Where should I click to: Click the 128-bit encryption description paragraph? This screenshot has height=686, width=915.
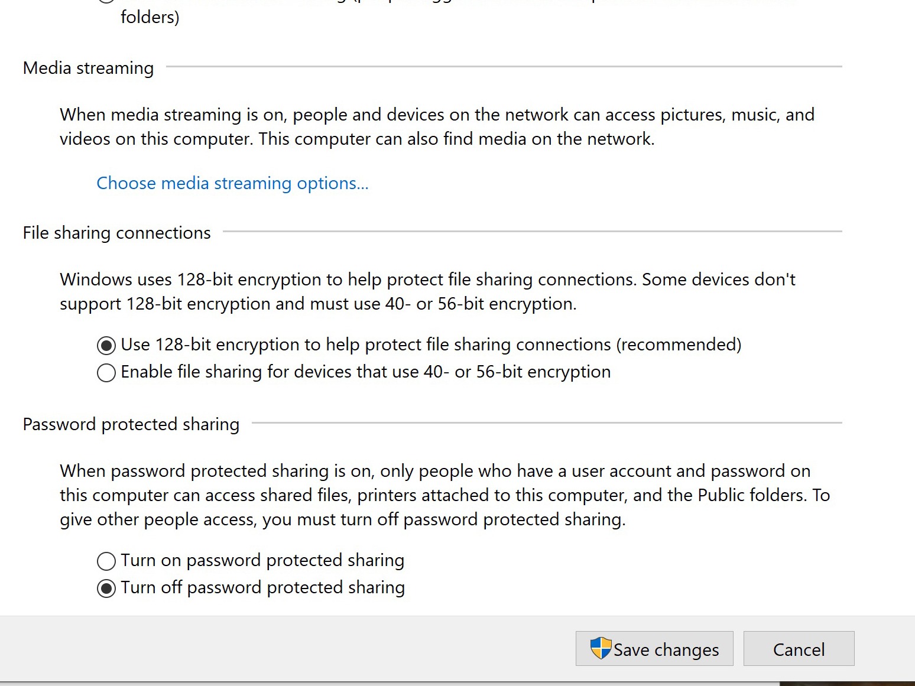(427, 291)
